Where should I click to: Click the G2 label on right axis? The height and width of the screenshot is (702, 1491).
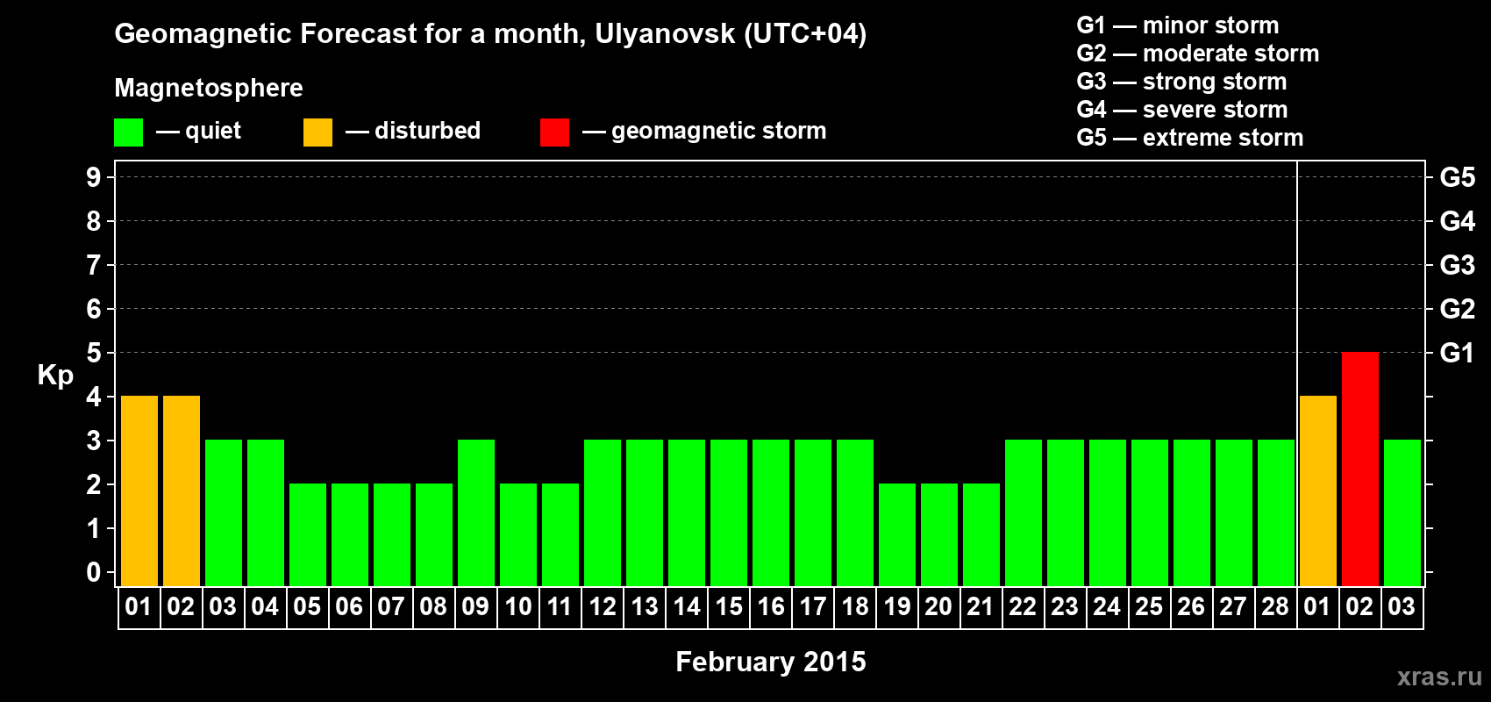point(1457,309)
